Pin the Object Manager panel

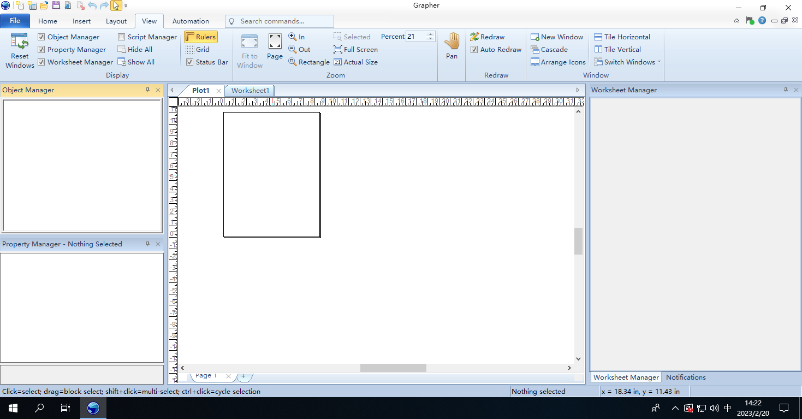147,90
